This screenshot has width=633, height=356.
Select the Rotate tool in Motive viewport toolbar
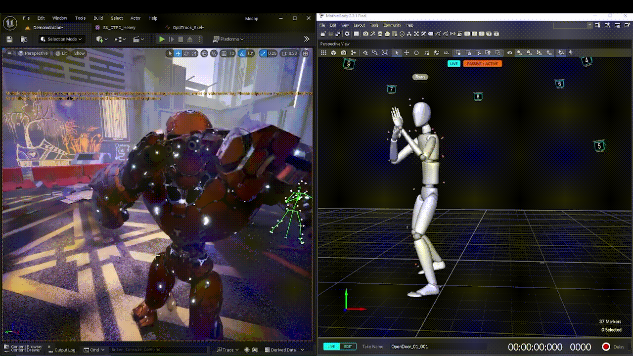[416, 53]
